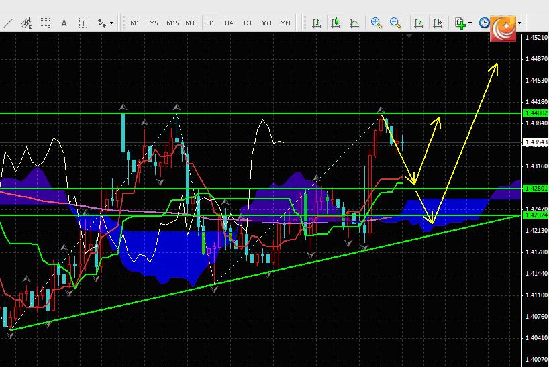Image resolution: width=549 pixels, height=367 pixels.
Task: Expand the indicators dropdown arrow
Action: (470, 23)
